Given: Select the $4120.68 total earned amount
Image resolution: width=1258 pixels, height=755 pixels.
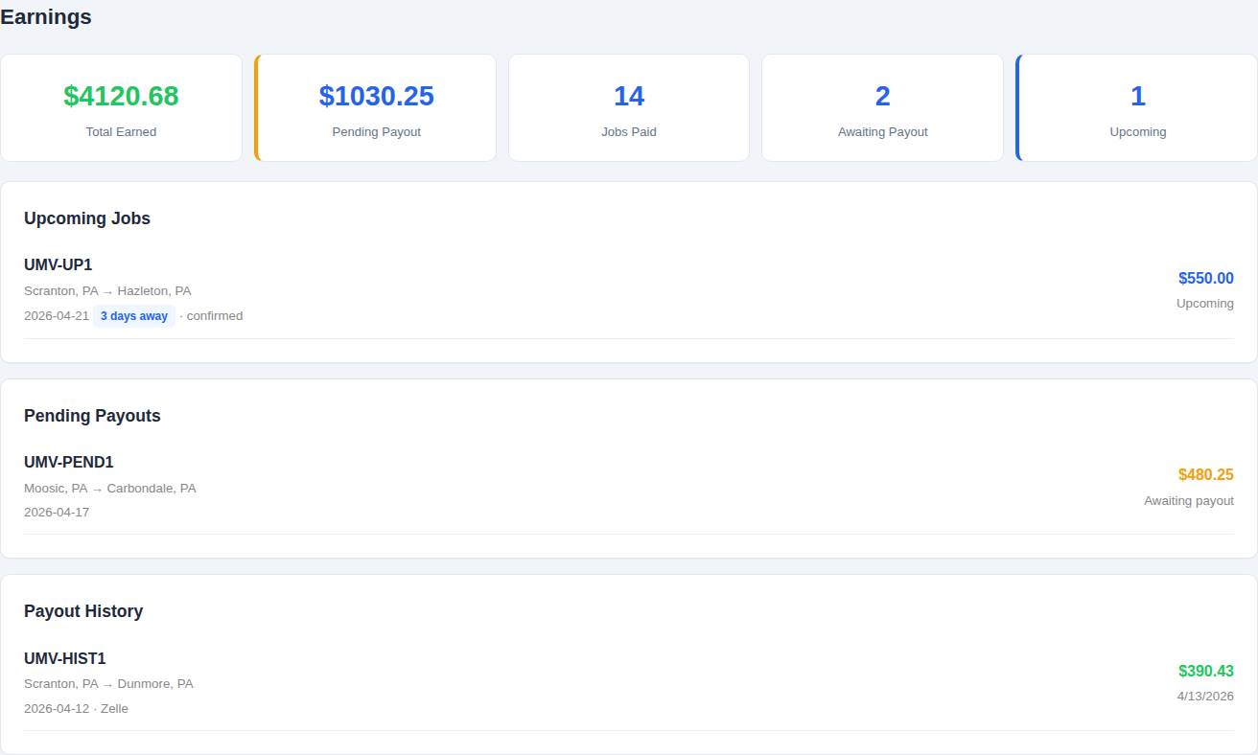Looking at the screenshot, I should (121, 96).
